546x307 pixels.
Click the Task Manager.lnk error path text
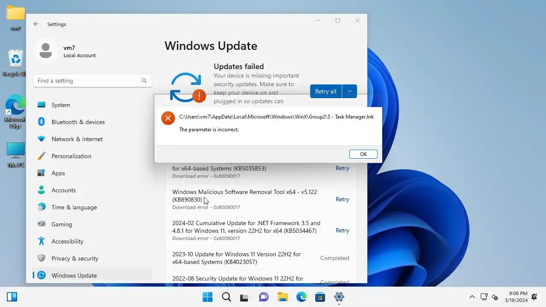pyautogui.click(x=276, y=117)
